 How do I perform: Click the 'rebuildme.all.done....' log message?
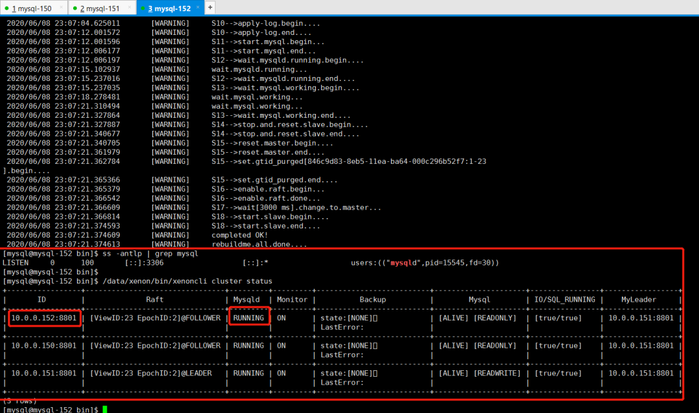pos(259,244)
